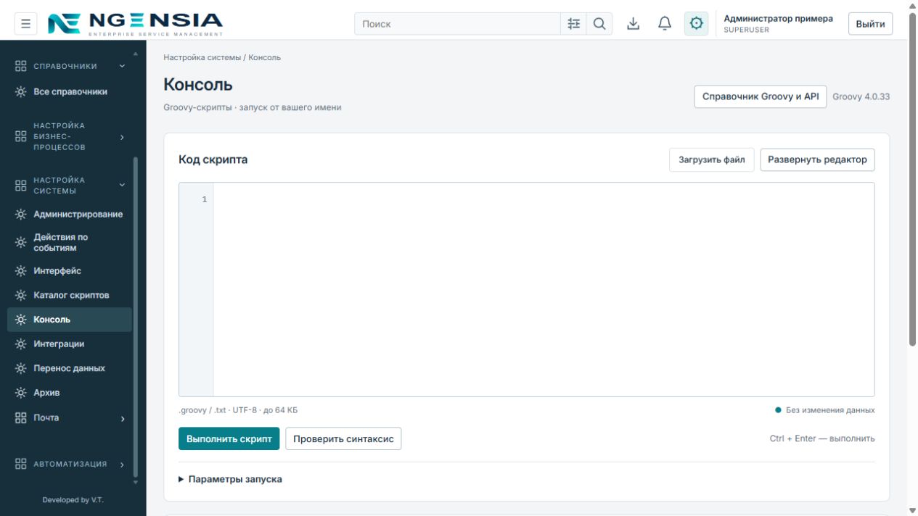Click Выполнить скрипт button
The height and width of the screenshot is (516, 918).
click(x=229, y=438)
